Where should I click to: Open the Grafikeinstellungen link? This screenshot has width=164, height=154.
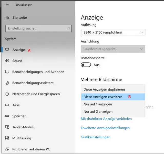[x=95, y=137]
